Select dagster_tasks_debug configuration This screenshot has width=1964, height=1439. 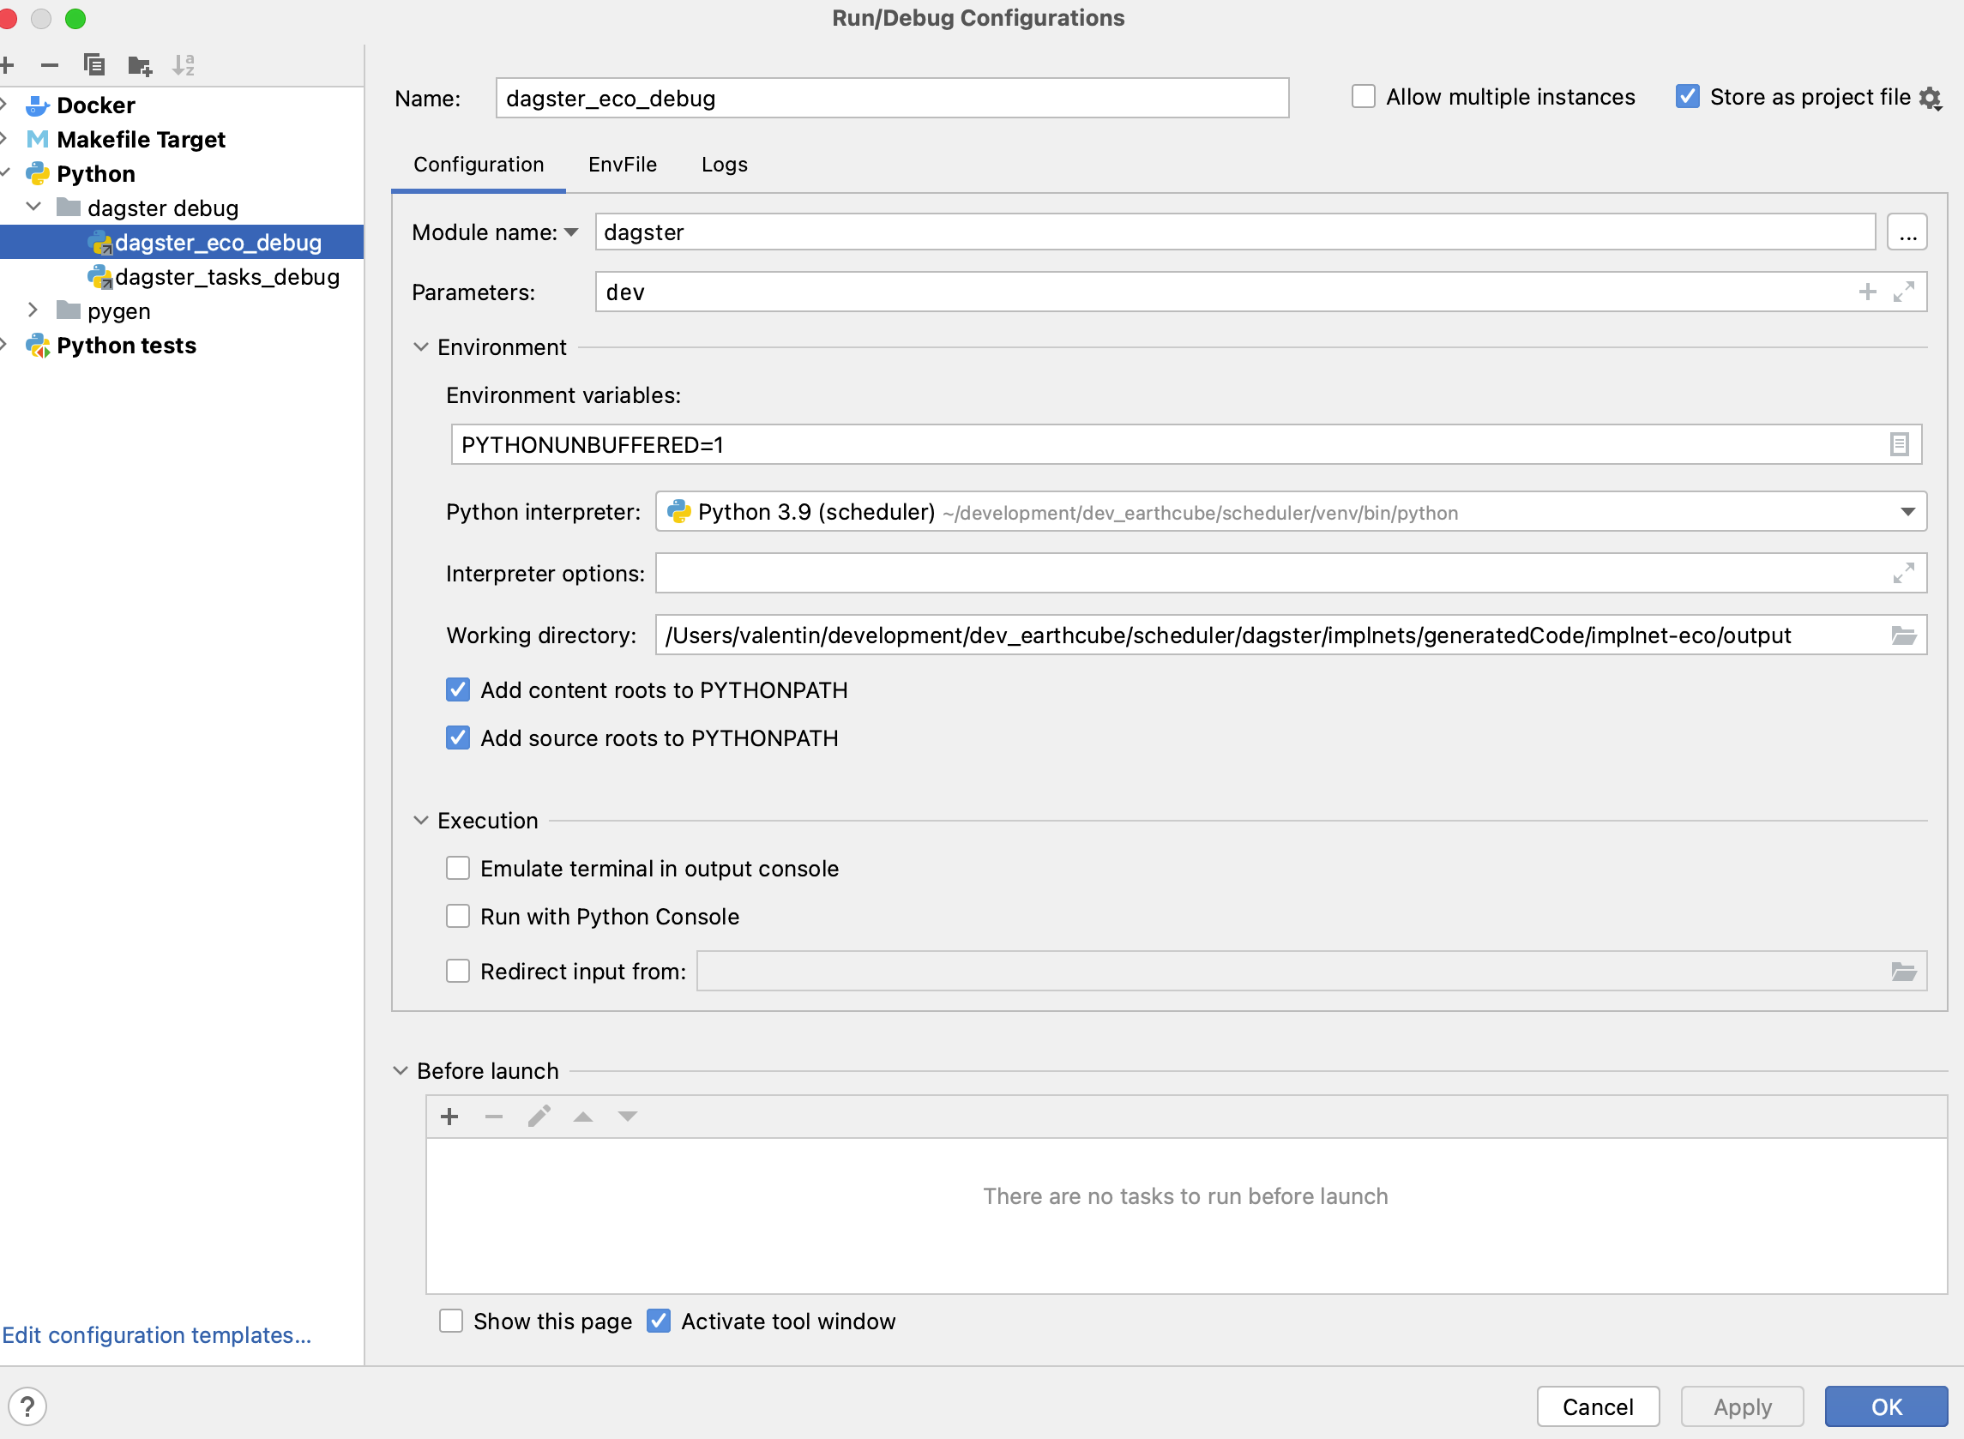coord(181,277)
